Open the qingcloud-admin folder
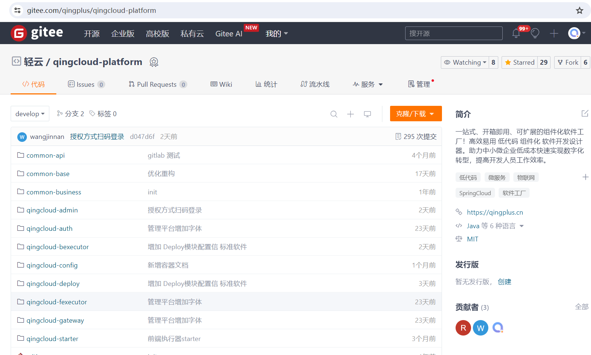 (52, 210)
